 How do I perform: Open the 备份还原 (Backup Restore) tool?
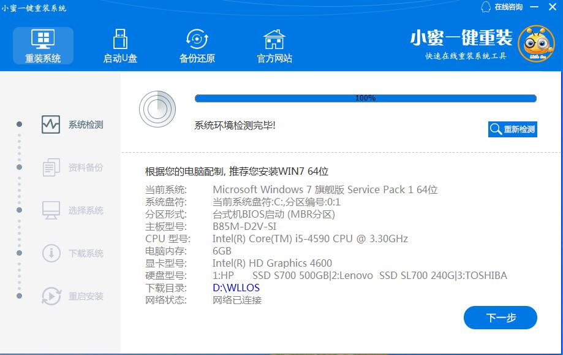[x=196, y=39]
